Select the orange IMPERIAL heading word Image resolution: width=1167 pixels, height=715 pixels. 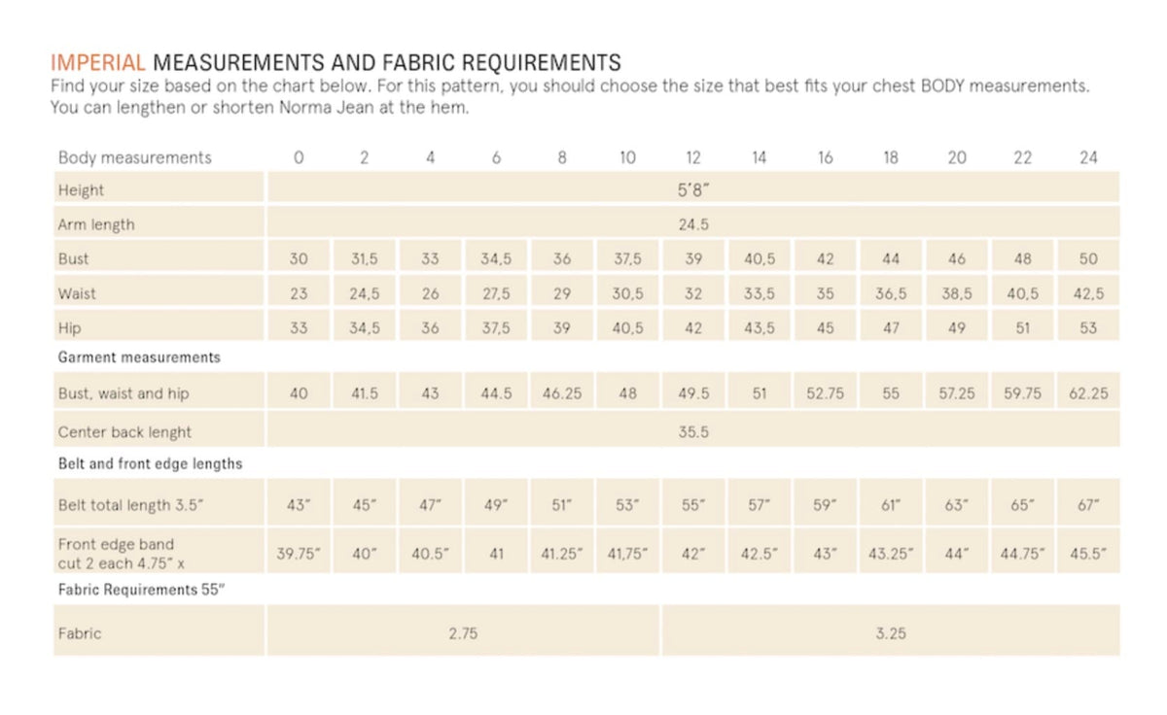(x=97, y=64)
